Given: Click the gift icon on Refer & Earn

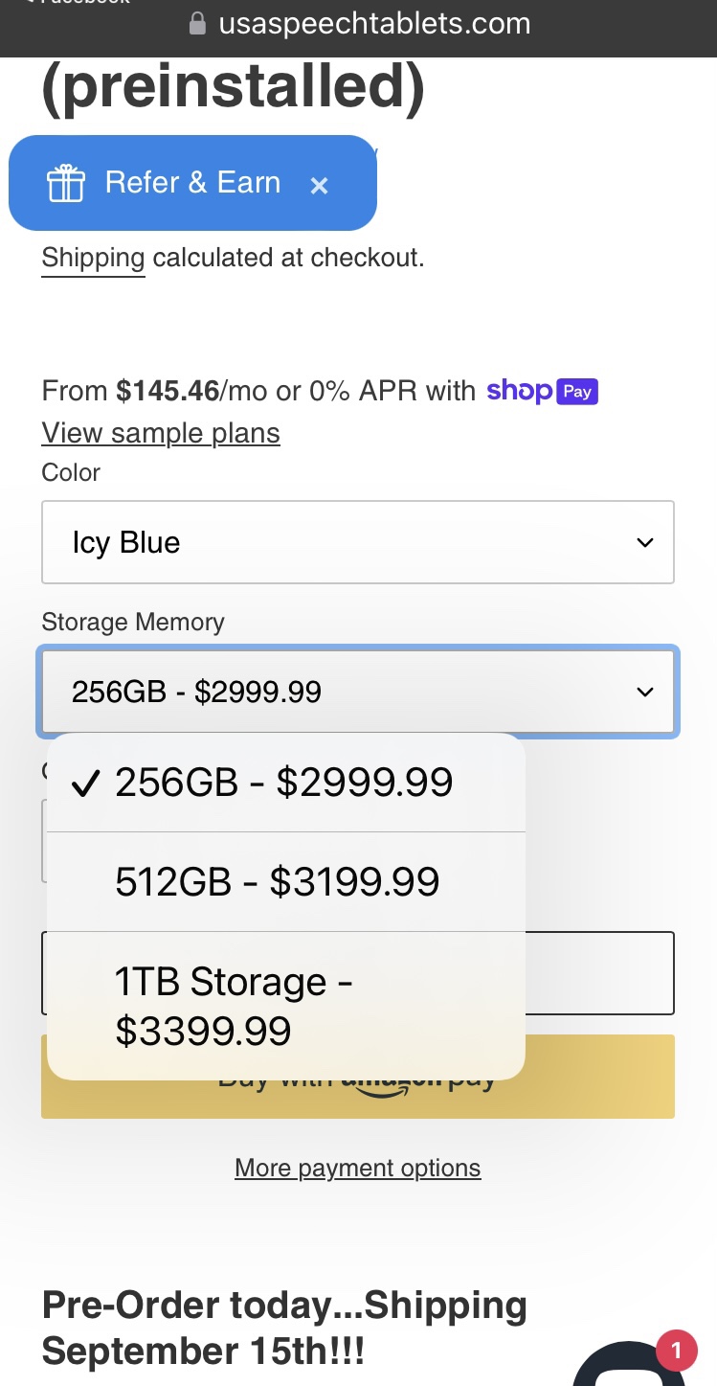Looking at the screenshot, I should 66,183.
